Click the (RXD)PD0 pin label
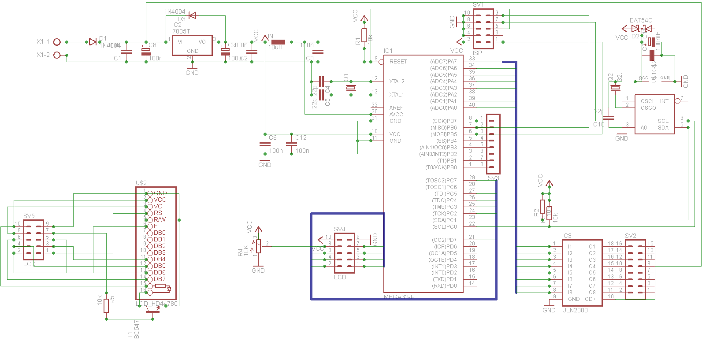Viewport: 702px width, 341px height. [x=445, y=286]
